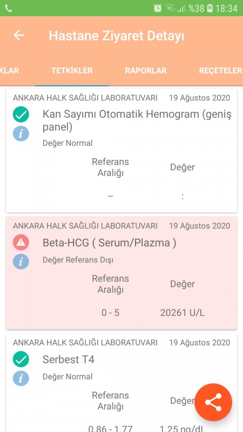Image resolution: width=243 pixels, height=432 pixels.
Task: Tap the orange share floating button
Action: 213,402
